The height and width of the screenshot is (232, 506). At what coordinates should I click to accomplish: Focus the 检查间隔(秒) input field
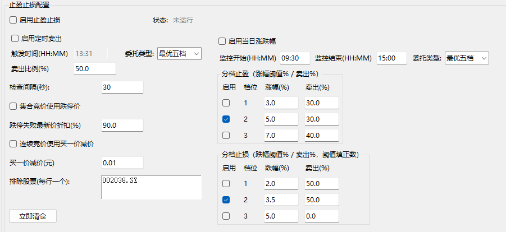[122, 87]
